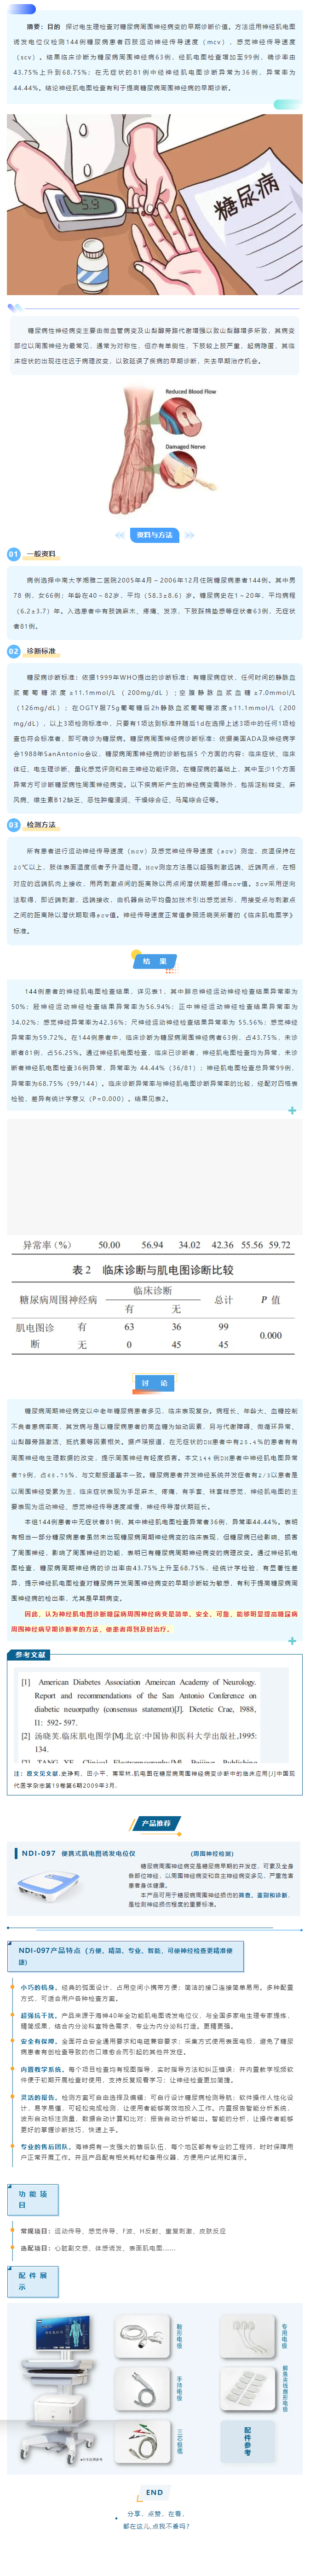Screen dimensions: 310x2576
Task: Click the 配件展示 label box
Action: pos(34,2280)
